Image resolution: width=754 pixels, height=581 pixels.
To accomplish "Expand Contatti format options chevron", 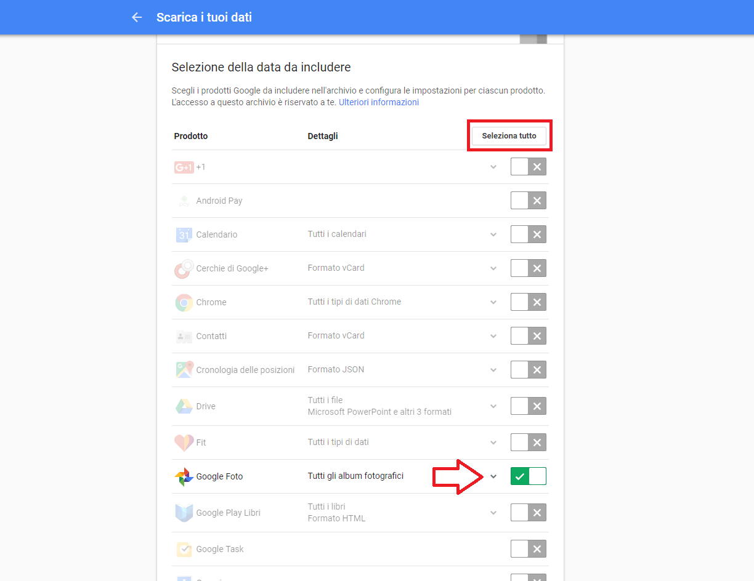I will [493, 336].
